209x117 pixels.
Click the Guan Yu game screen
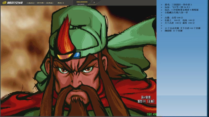point(79,61)
